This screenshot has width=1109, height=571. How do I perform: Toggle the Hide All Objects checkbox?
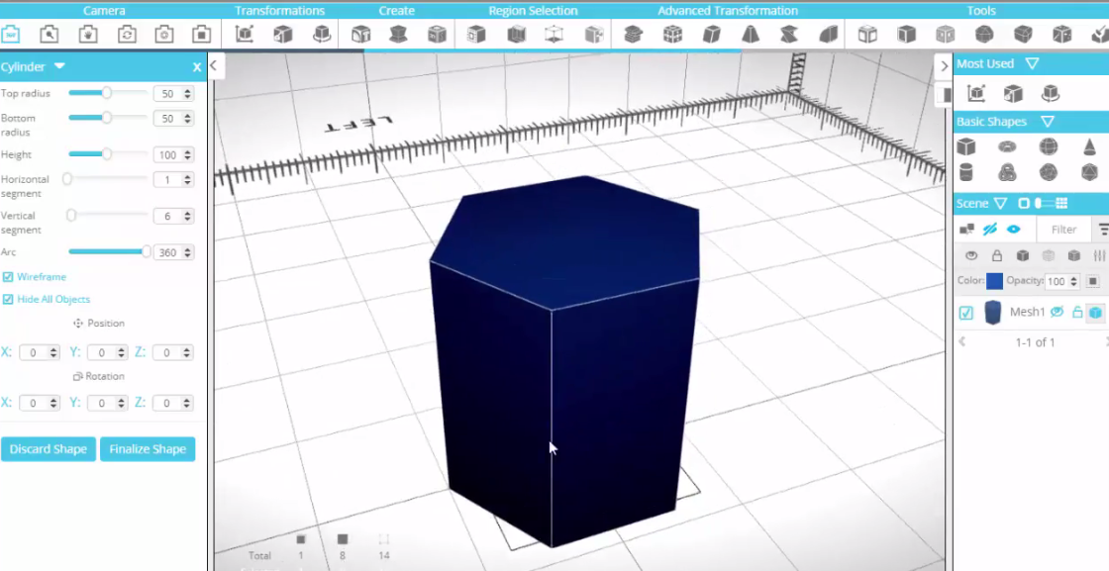[x=8, y=300]
